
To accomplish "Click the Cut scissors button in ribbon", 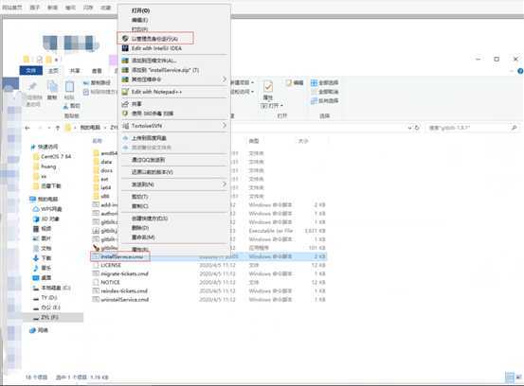I will coord(72,106).
